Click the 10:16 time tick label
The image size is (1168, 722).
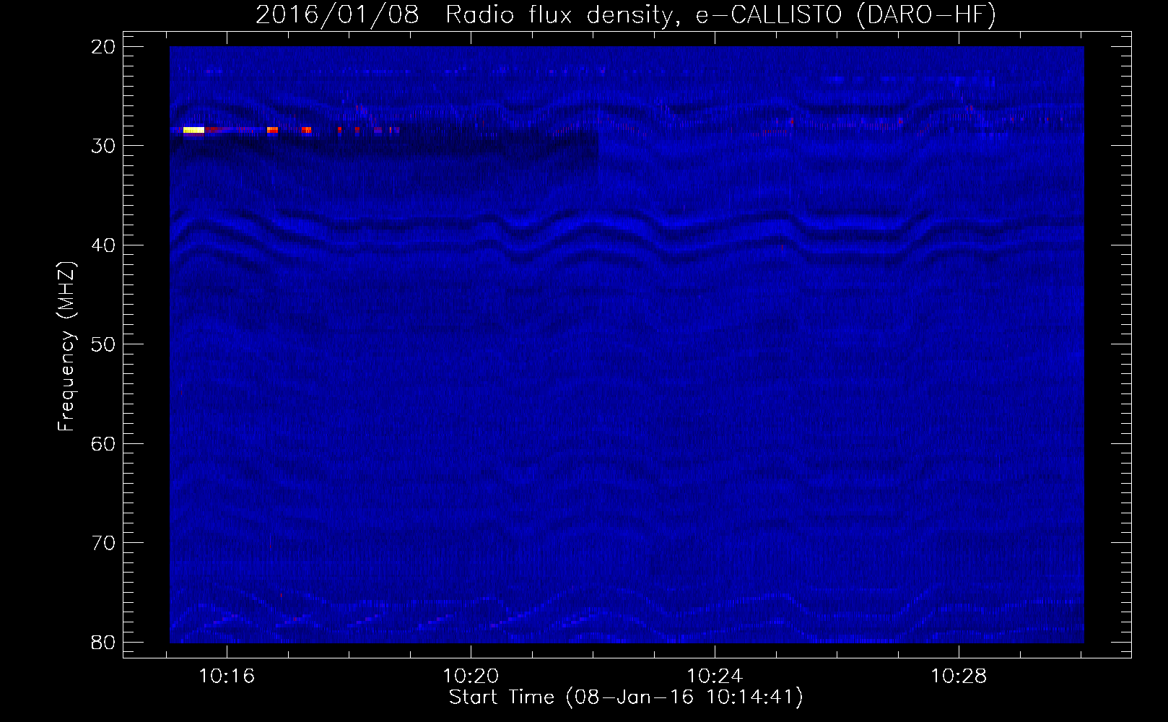coord(227,677)
